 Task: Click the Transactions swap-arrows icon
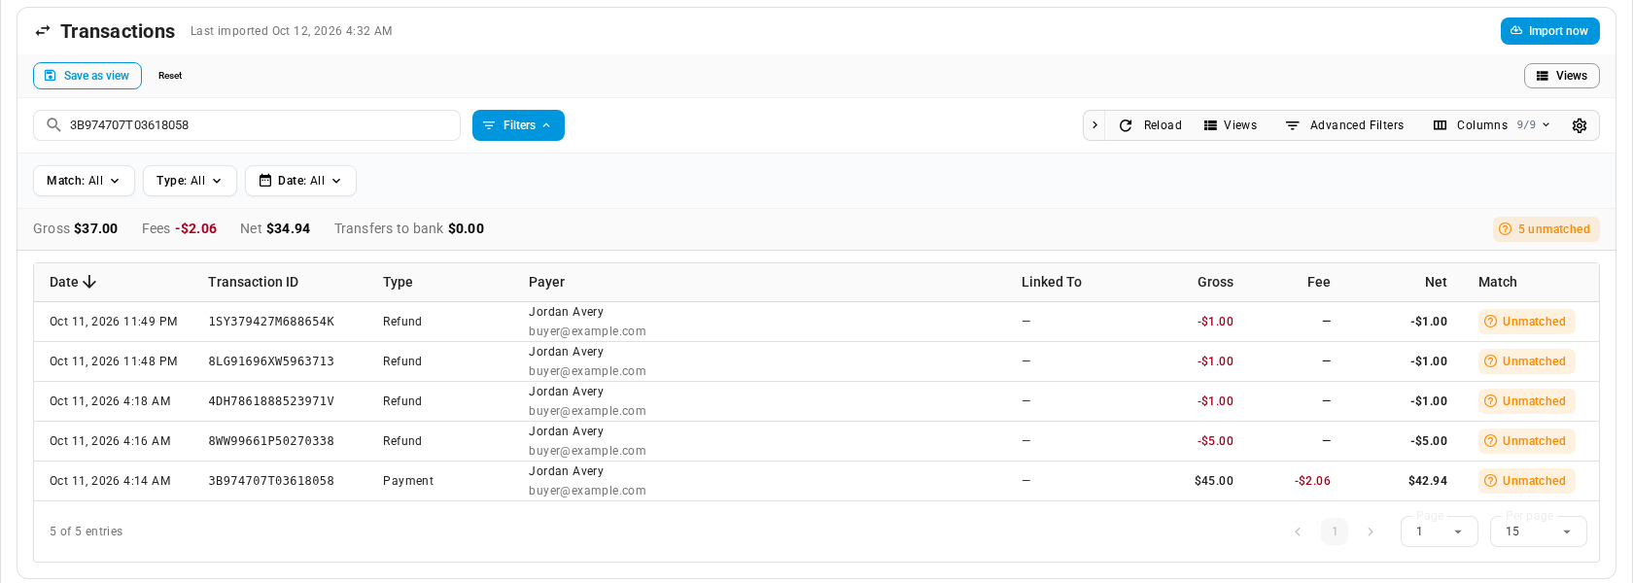tap(43, 31)
